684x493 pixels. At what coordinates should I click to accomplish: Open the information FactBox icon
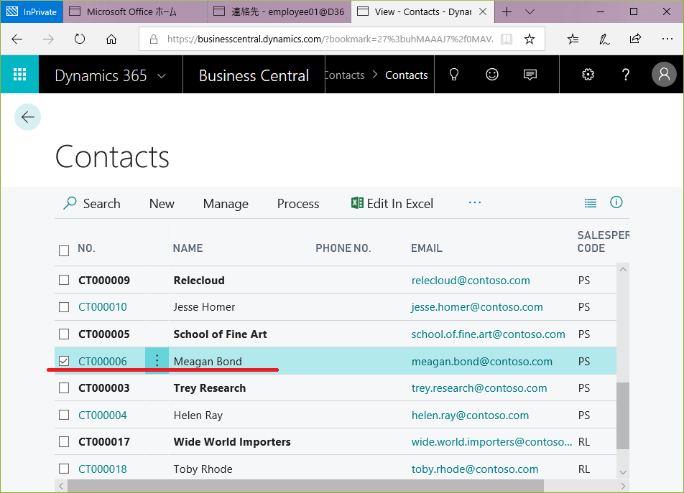pos(616,202)
